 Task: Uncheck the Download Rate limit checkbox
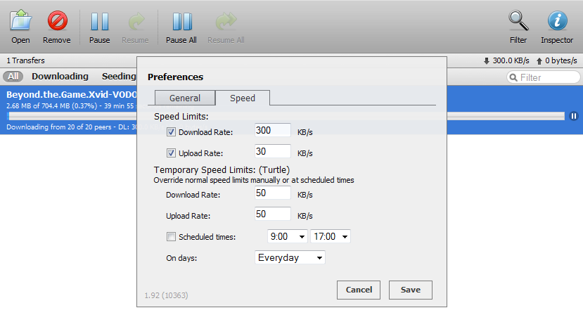pyautogui.click(x=172, y=131)
